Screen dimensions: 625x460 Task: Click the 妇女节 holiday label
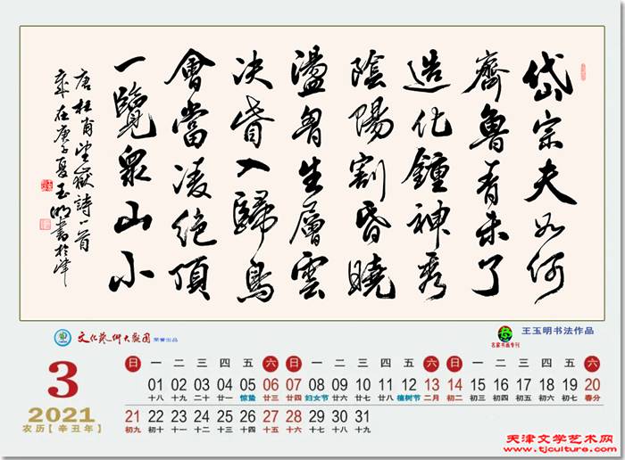(316, 398)
